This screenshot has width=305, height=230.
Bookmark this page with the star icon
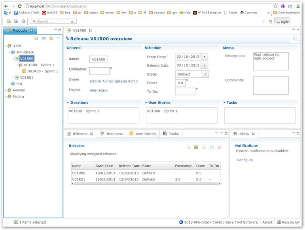tap(275, 6)
